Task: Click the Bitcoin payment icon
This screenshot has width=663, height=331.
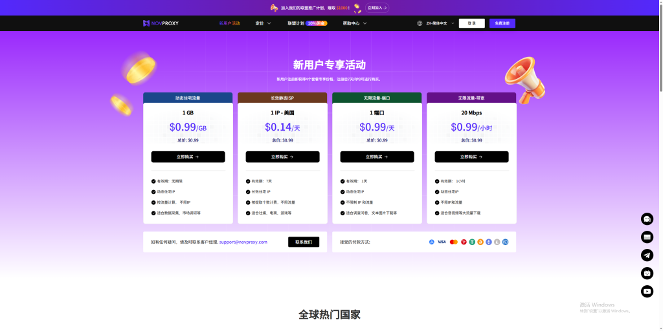Action: [x=480, y=242]
